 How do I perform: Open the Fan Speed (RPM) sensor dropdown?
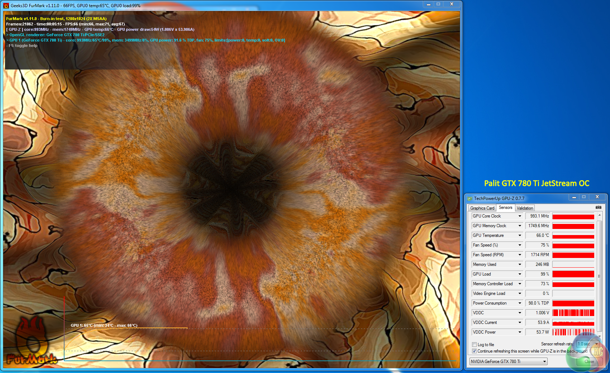[520, 255]
